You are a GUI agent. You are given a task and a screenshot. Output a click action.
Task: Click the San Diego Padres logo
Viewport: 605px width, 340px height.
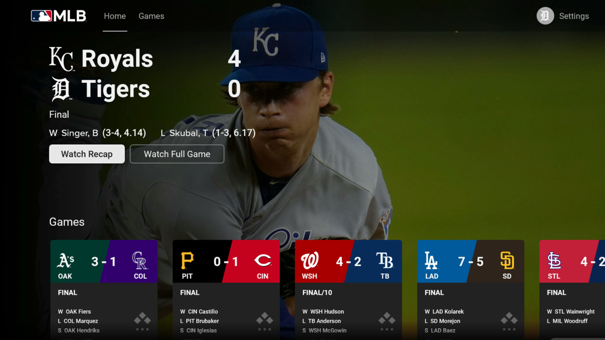[507, 260]
